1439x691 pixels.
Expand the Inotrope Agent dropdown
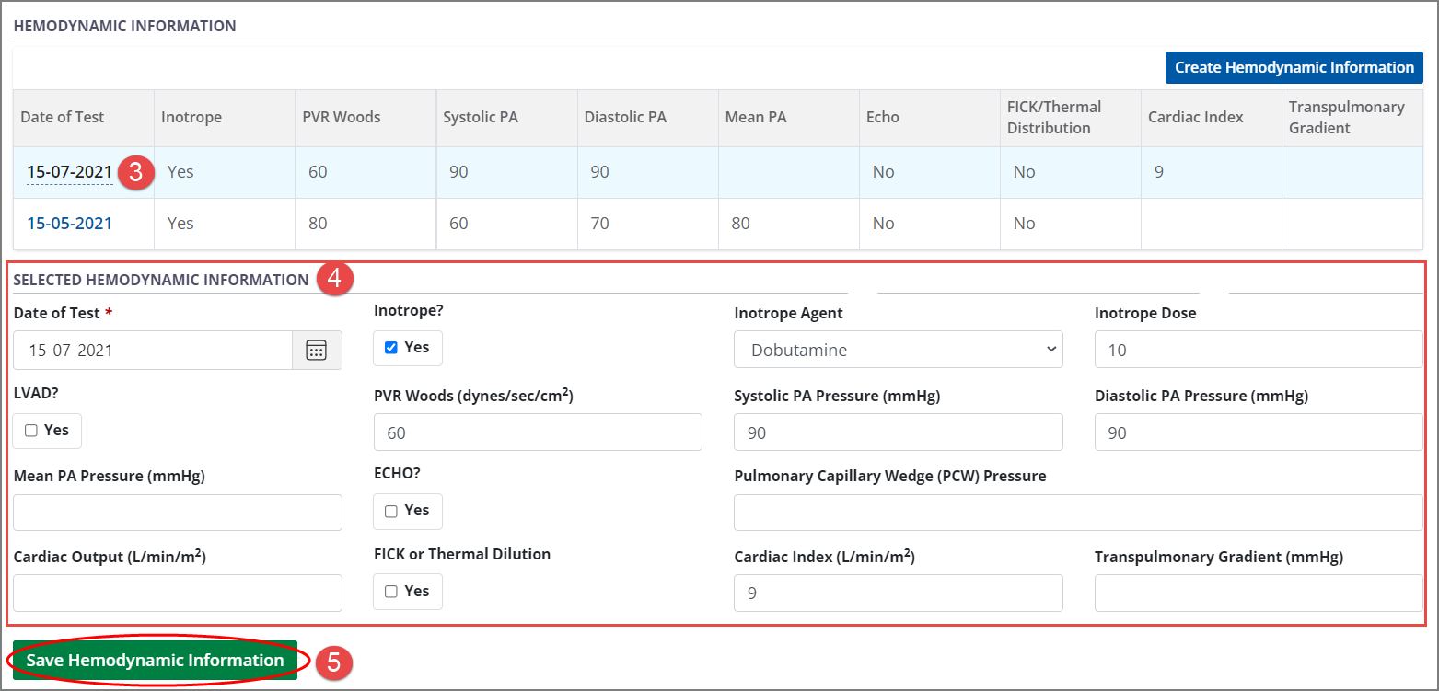898,350
